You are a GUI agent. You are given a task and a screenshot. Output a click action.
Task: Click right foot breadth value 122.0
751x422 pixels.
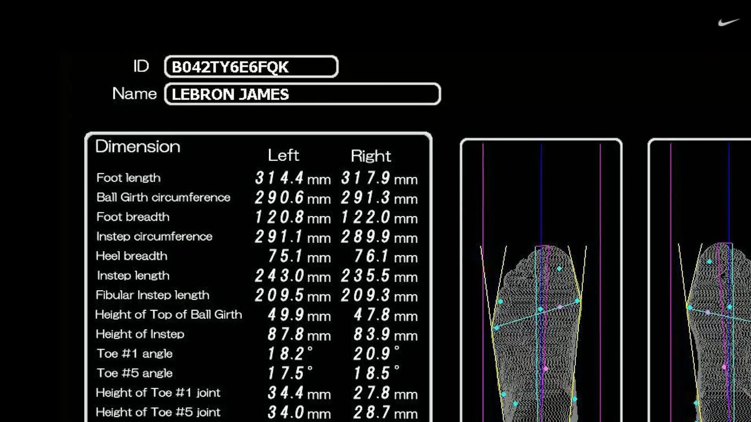coord(366,217)
